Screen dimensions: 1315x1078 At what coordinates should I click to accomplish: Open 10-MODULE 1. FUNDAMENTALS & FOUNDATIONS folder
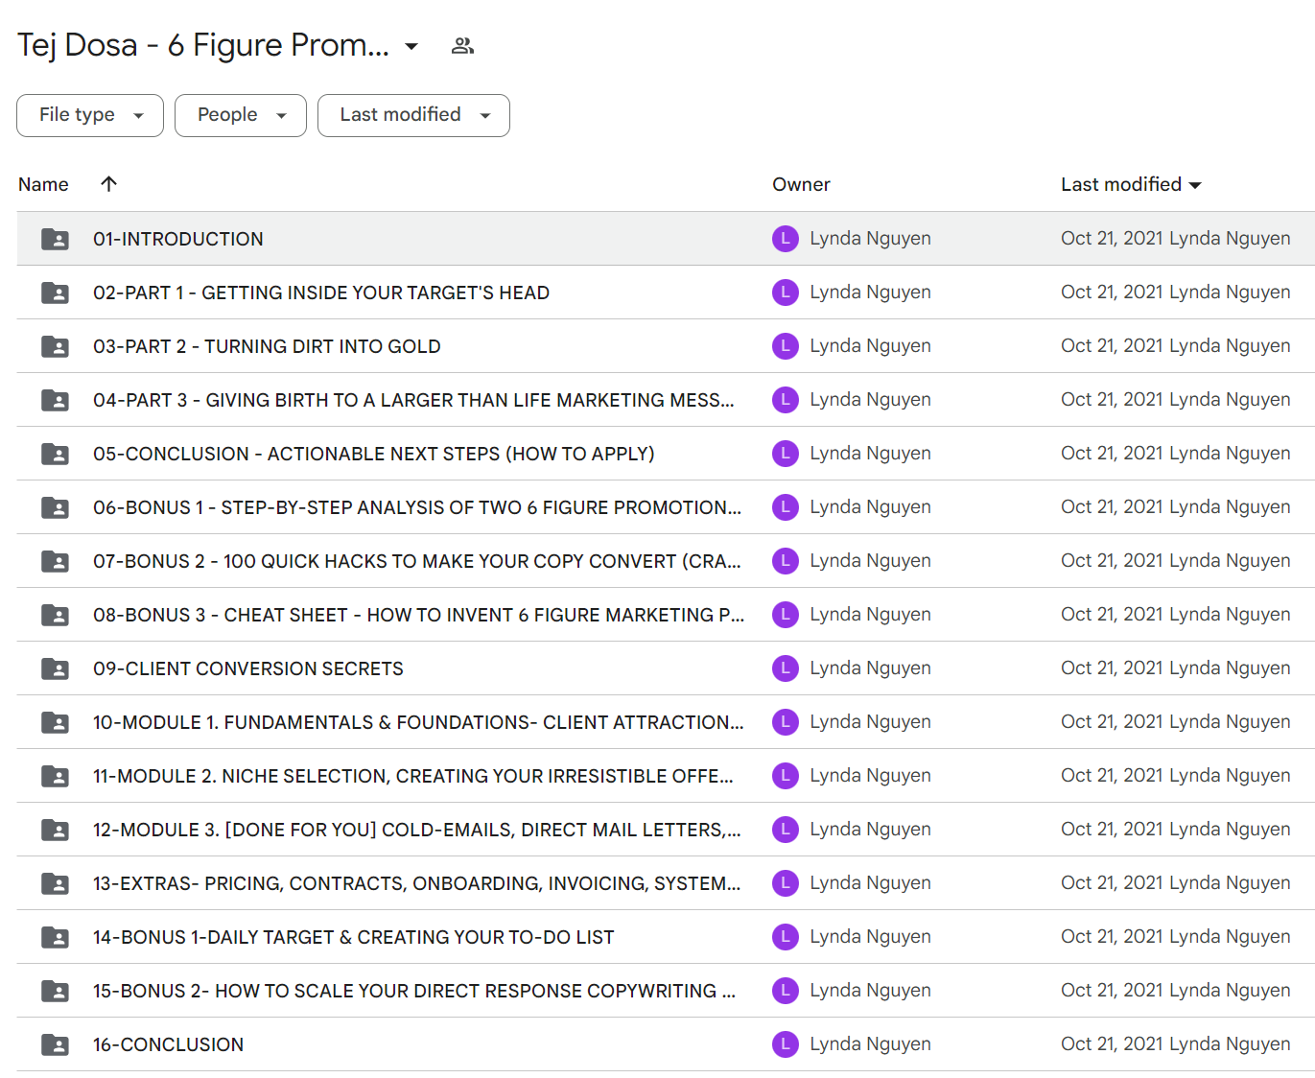point(418,722)
